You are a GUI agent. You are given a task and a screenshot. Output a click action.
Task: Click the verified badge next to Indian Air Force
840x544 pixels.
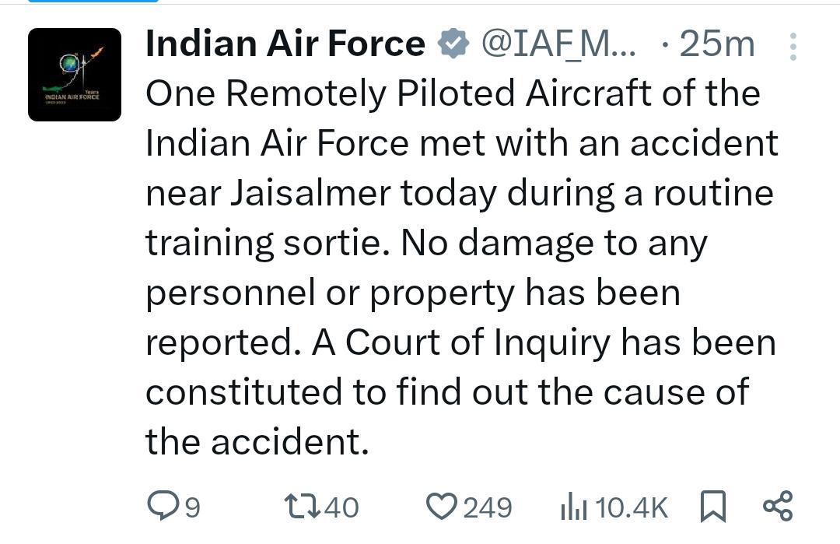pyautogui.click(x=453, y=43)
